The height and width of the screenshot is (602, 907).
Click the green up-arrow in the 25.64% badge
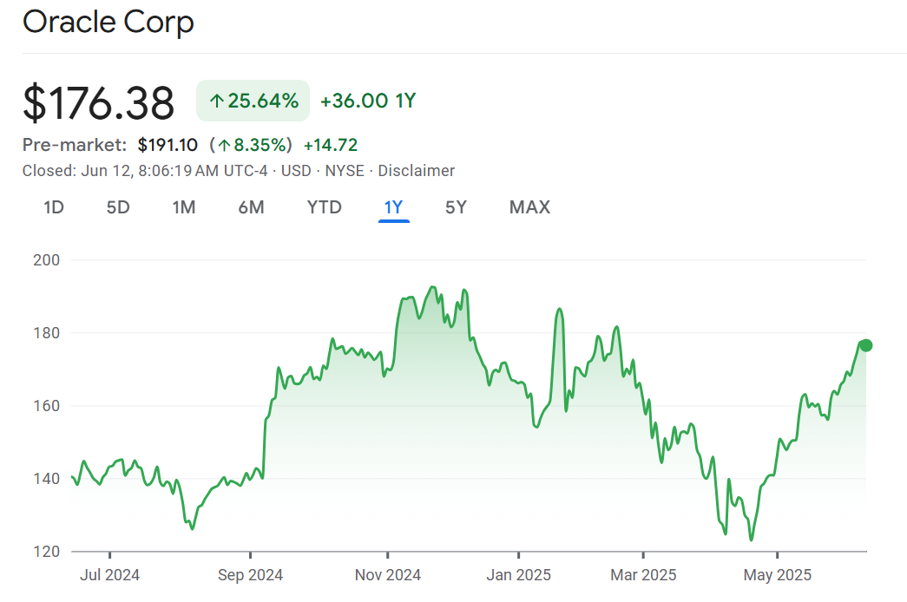pos(217,101)
